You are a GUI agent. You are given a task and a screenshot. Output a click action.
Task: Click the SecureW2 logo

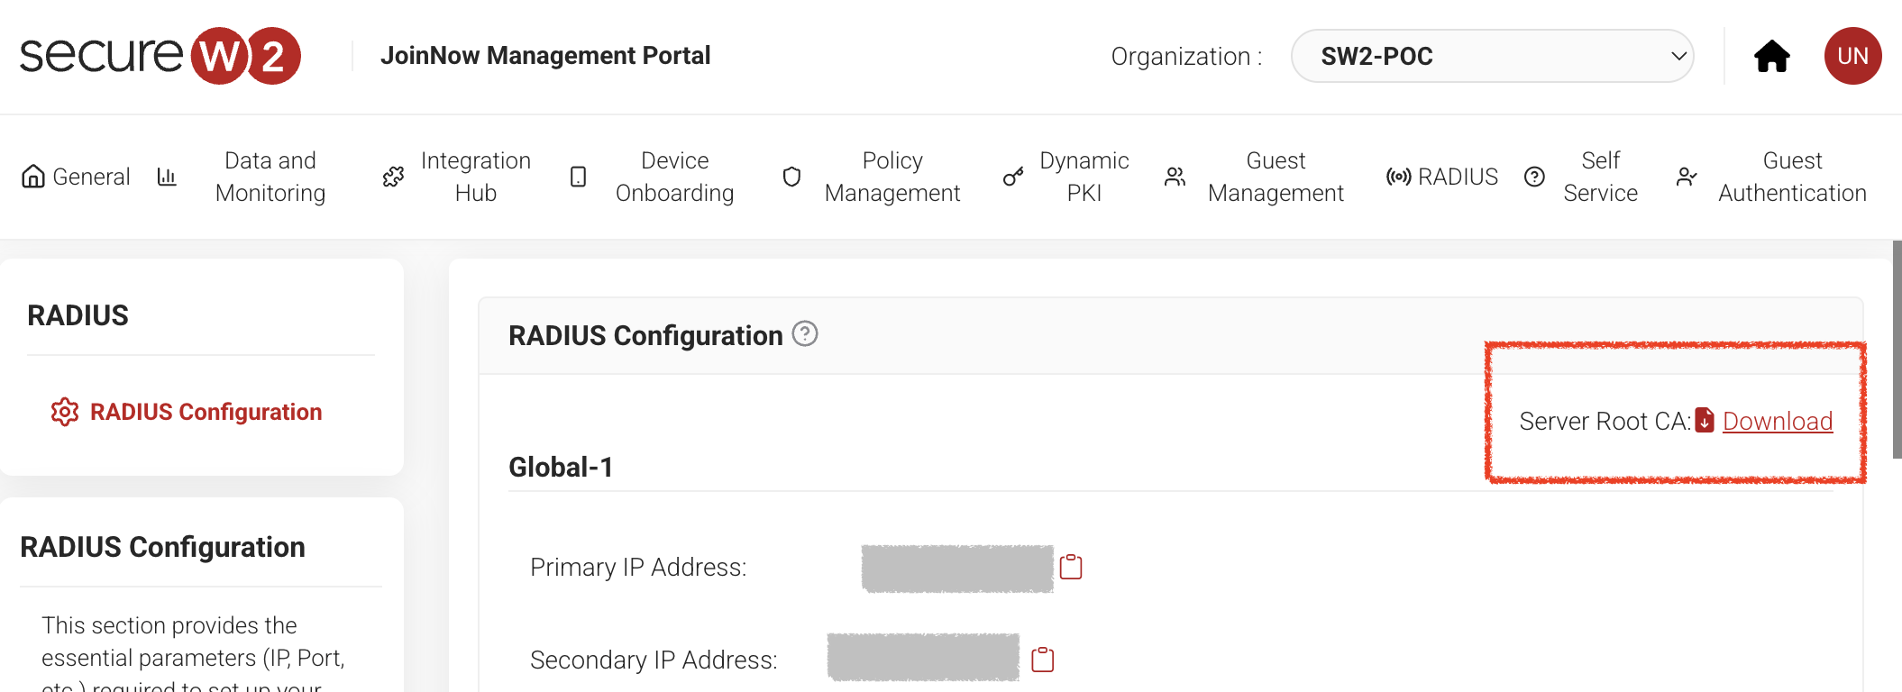(160, 56)
